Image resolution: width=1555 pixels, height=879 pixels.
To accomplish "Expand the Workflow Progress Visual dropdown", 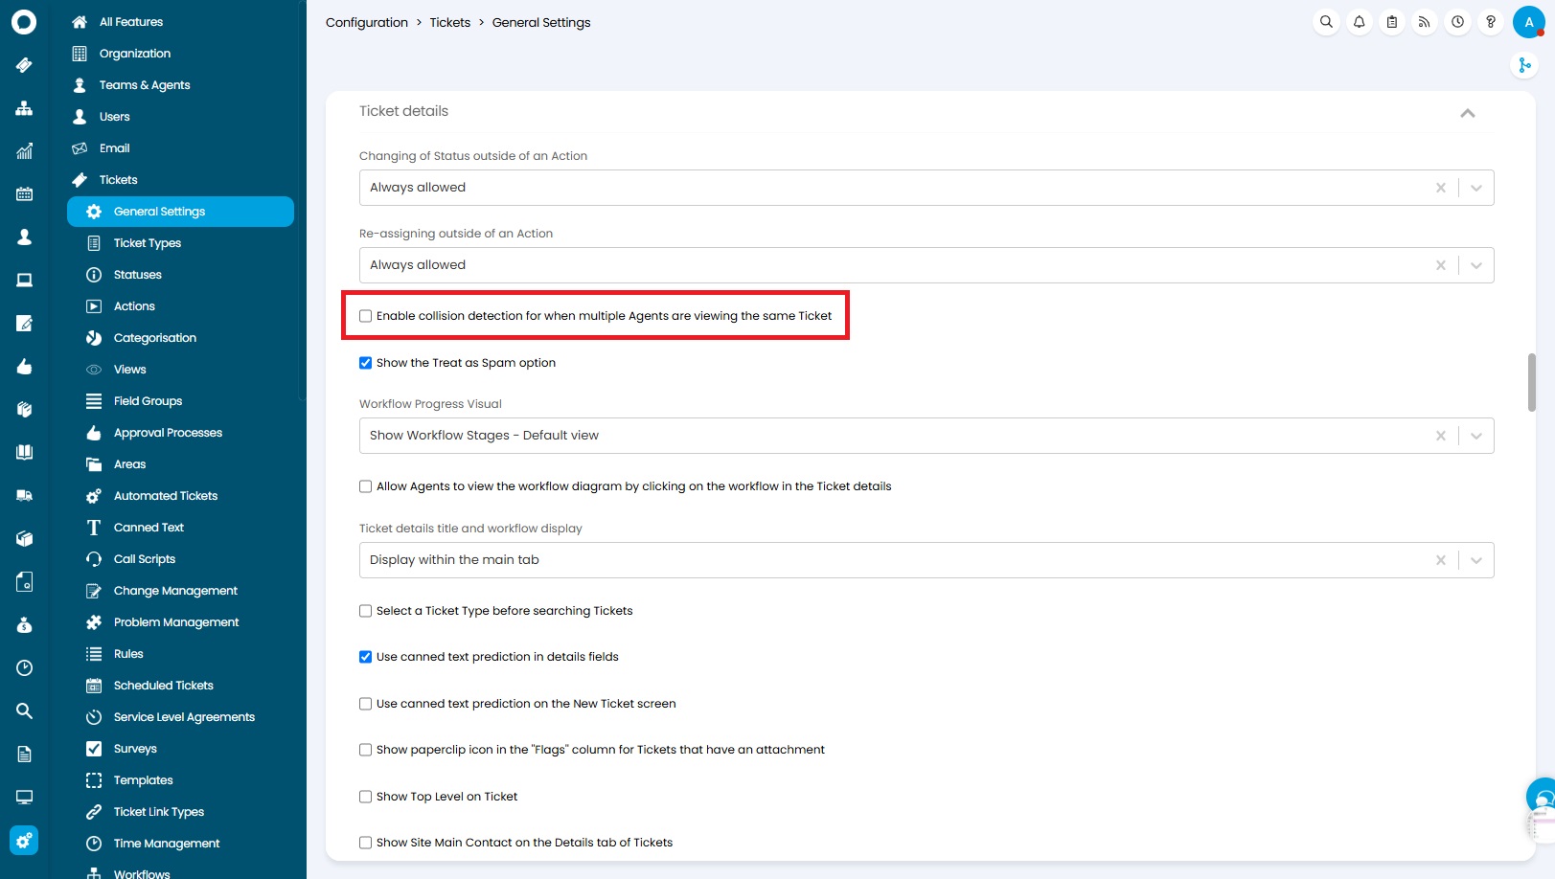I will [1475, 436].
